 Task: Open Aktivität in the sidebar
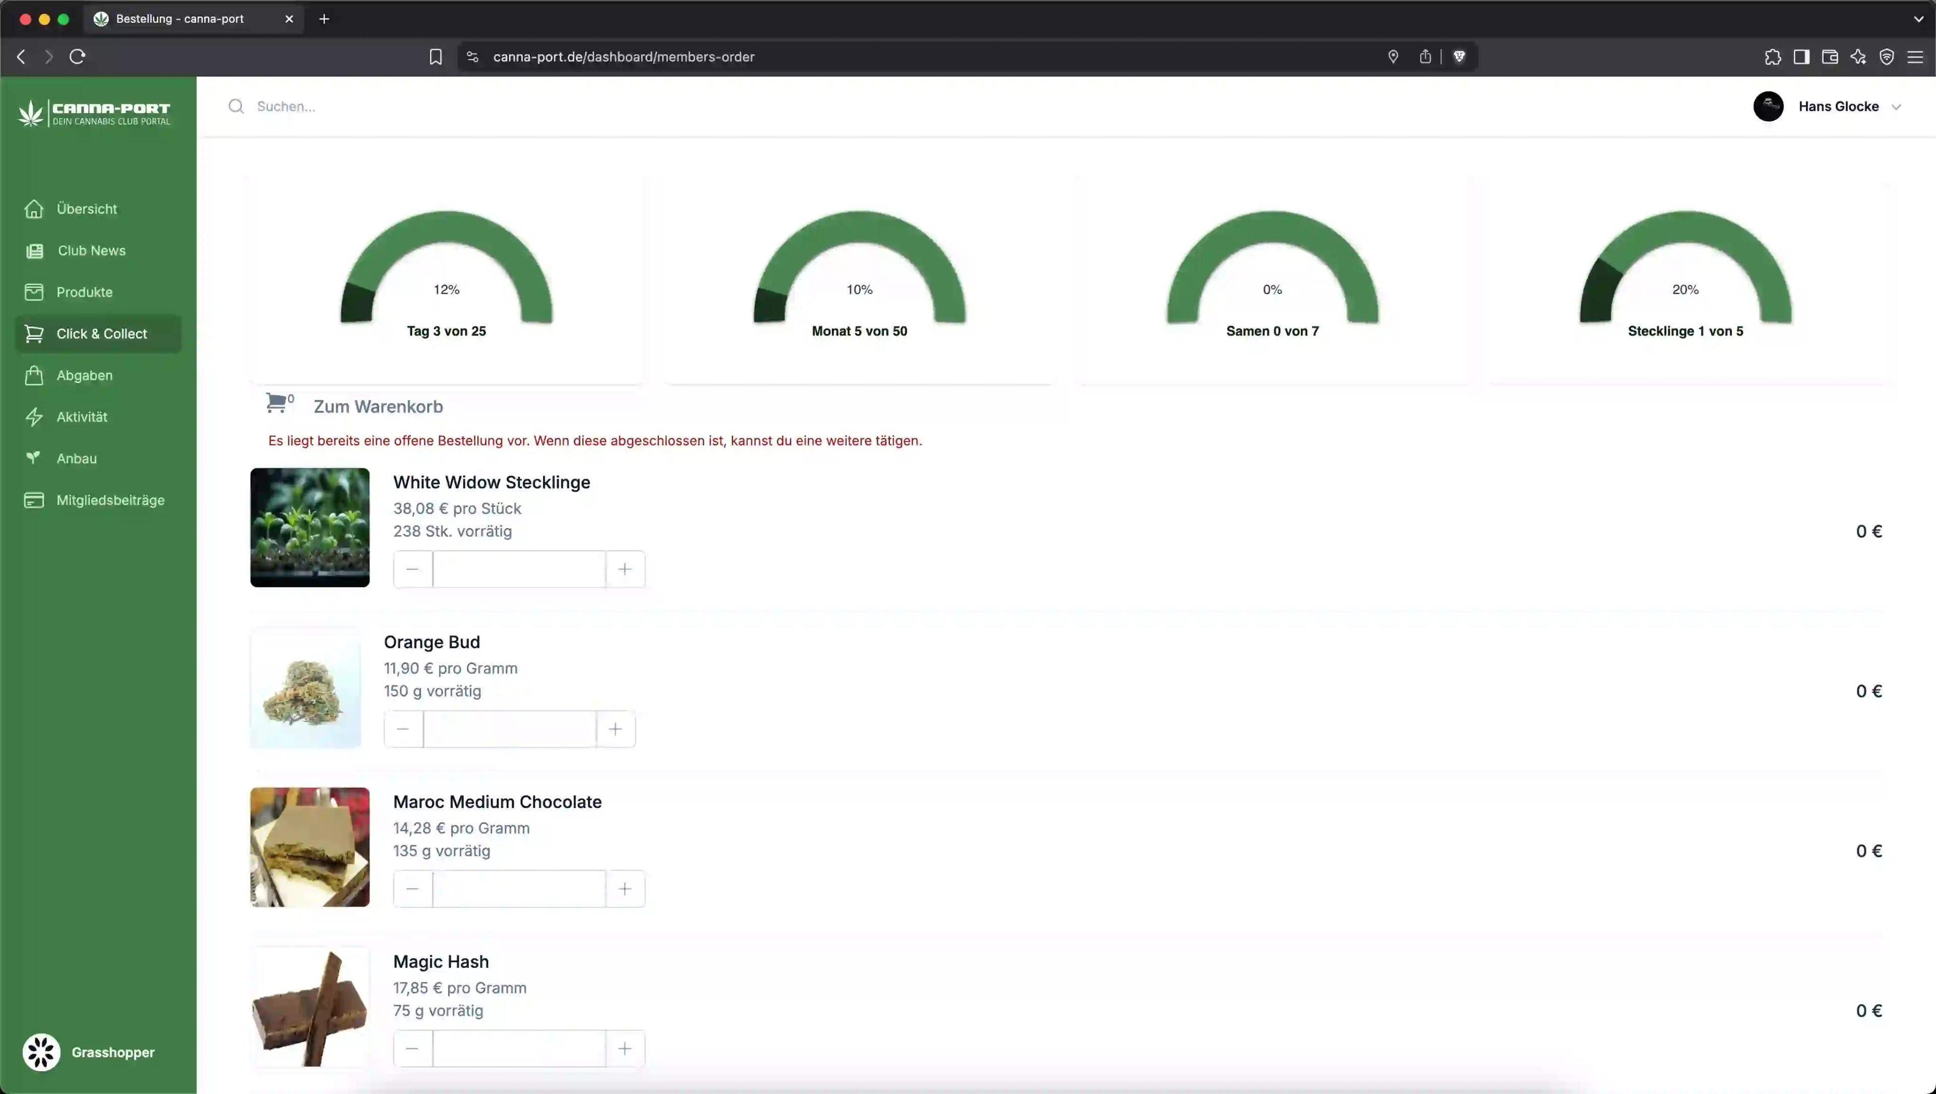pos(98,417)
